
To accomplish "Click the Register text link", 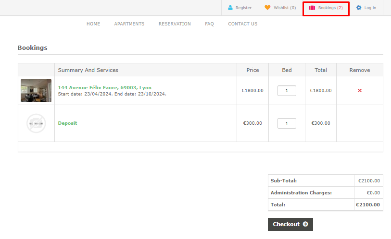I will pyautogui.click(x=243, y=8).
